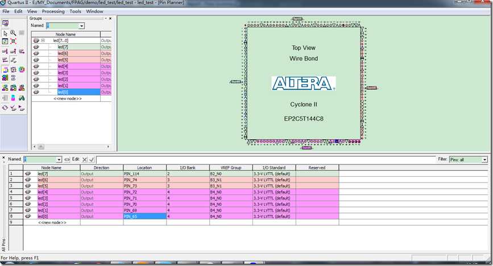Click the play-arrow start icon in left toolbar

[22, 108]
